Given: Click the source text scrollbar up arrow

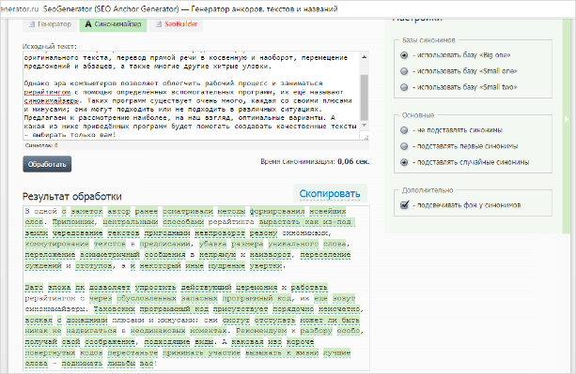Looking at the screenshot, I should coord(364,57).
